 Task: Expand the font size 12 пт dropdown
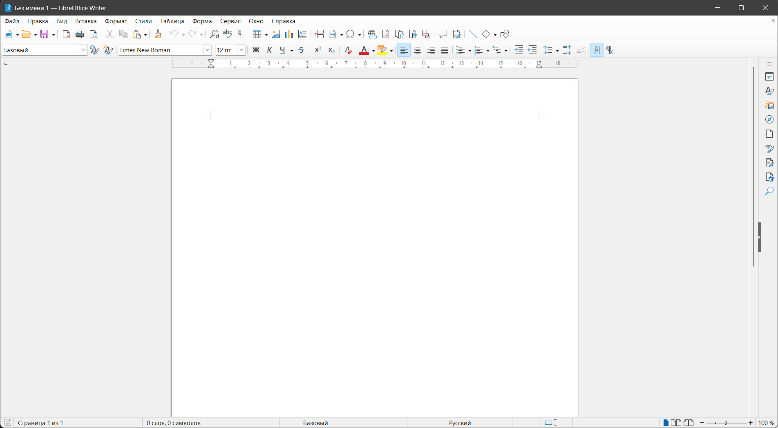(x=241, y=50)
